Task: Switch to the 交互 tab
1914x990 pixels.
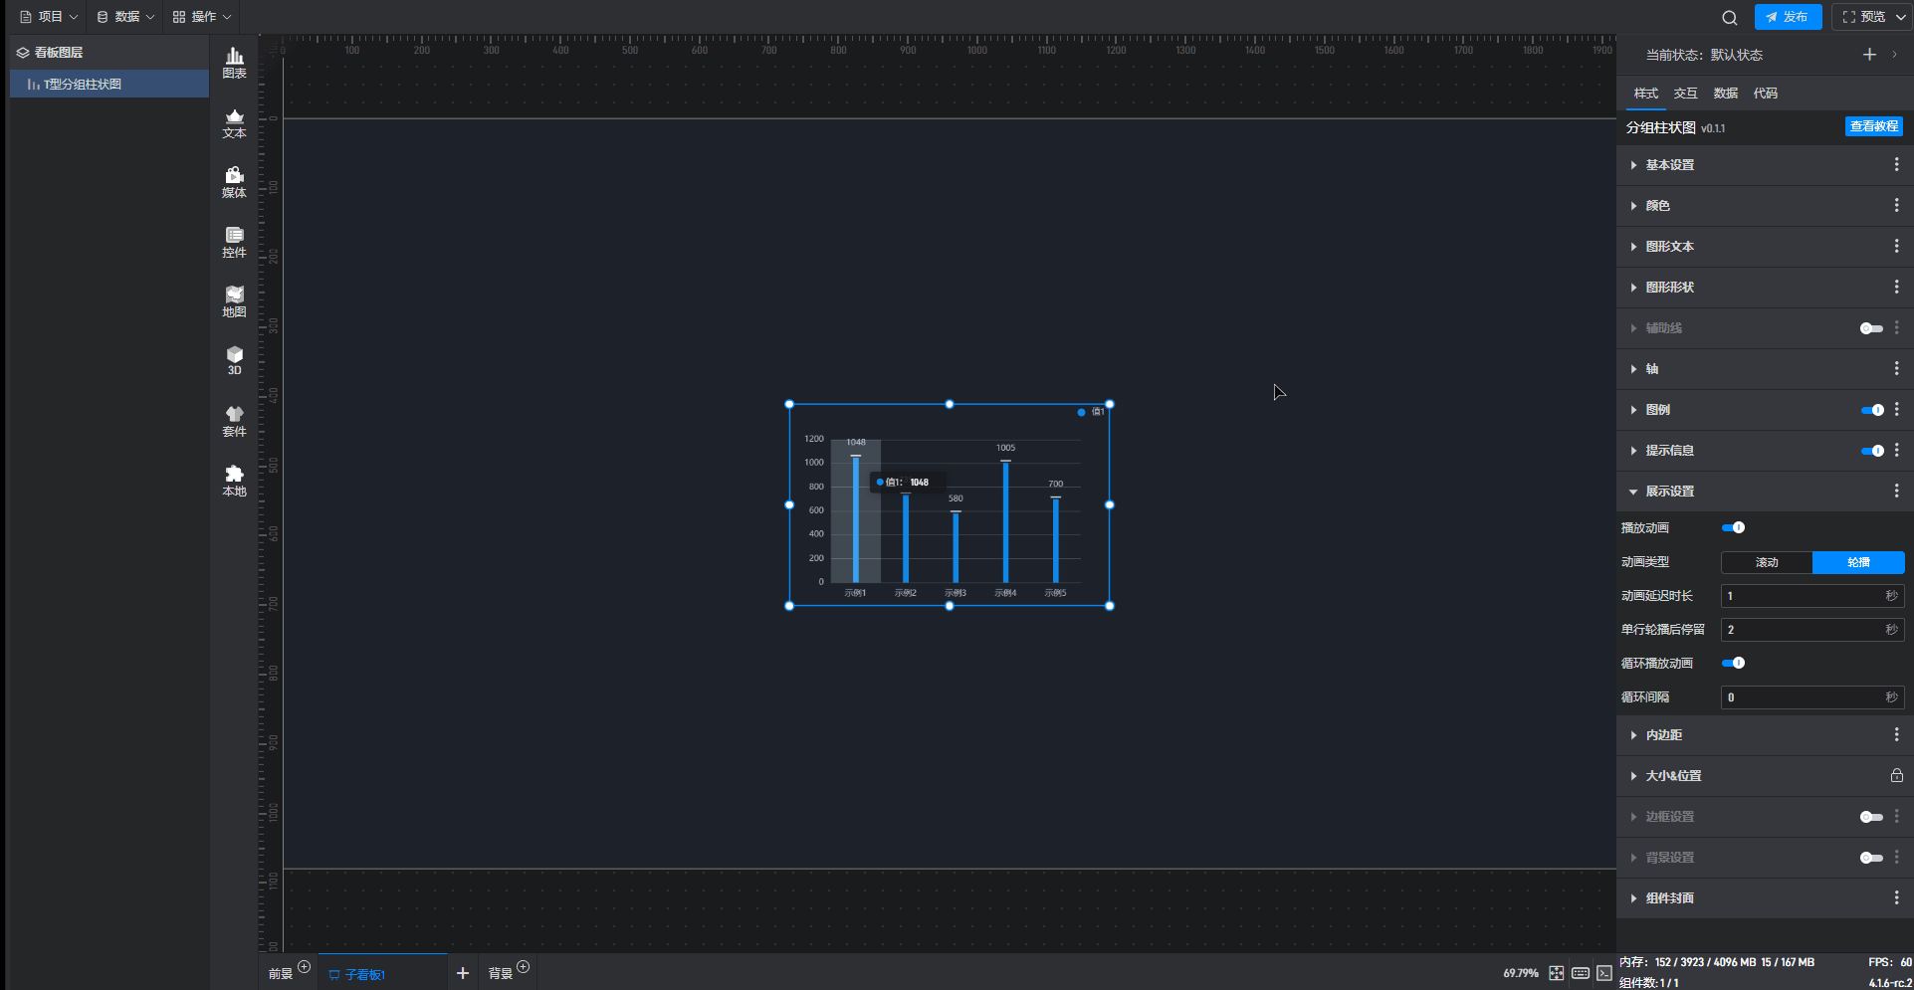Action: coord(1685,94)
